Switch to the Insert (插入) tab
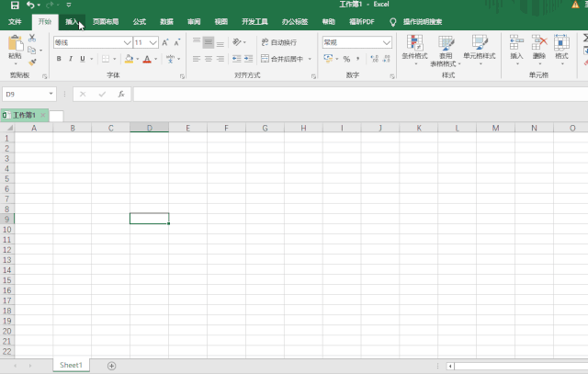Viewport: 588px width, 374px height. click(72, 22)
